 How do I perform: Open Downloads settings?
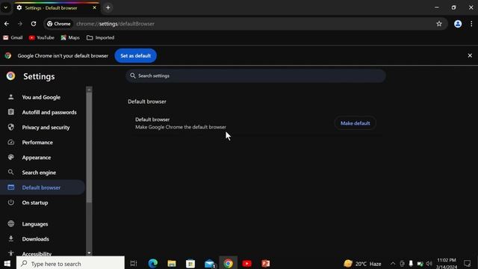(43, 239)
